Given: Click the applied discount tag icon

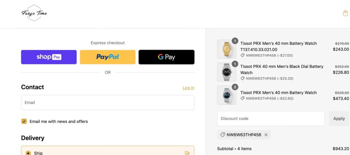Looking at the screenshot, I should [223, 135].
